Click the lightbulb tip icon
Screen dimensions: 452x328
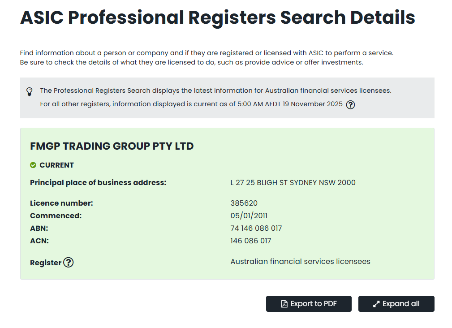[30, 91]
